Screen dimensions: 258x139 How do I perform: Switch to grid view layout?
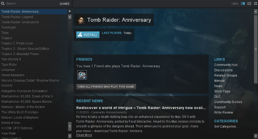255,3
